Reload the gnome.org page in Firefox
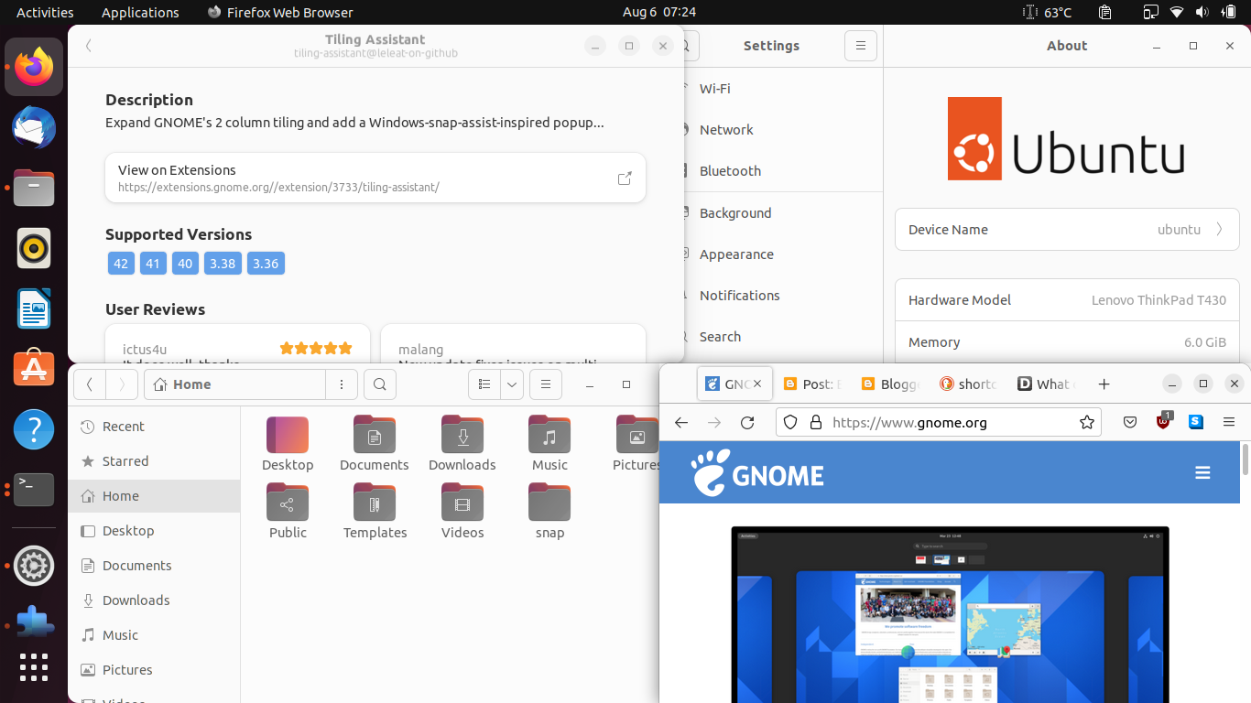Screen dimensions: 1251x703 747,422
